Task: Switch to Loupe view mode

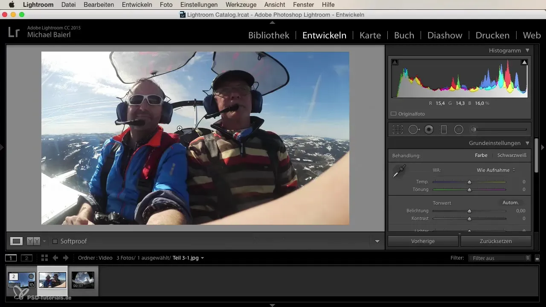Action: (17, 241)
